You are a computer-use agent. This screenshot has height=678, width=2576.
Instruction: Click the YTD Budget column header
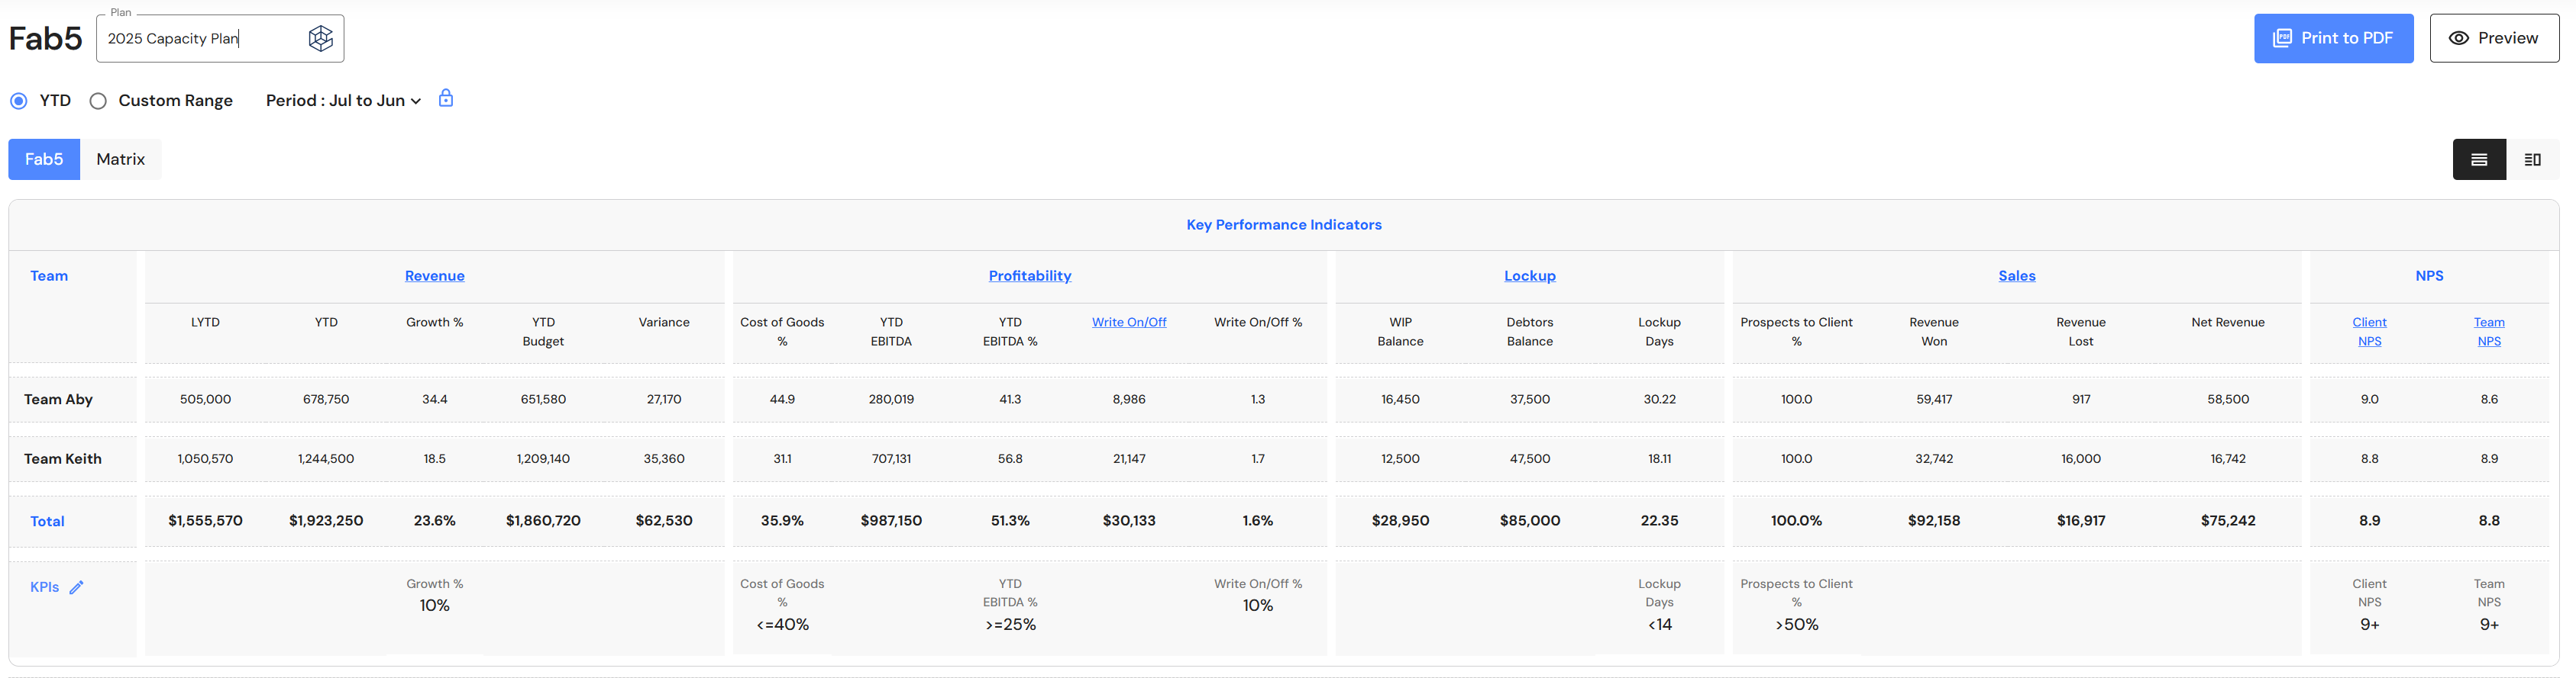[543, 332]
